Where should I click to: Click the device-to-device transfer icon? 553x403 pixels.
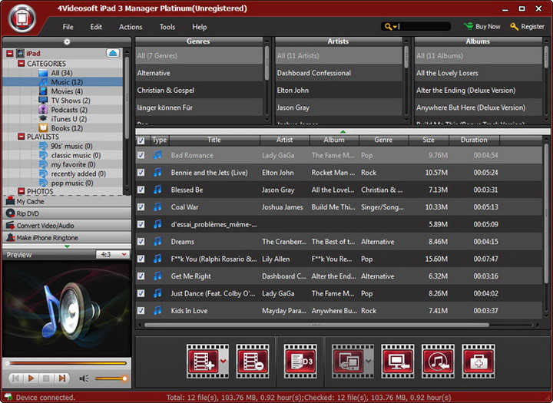point(349,361)
